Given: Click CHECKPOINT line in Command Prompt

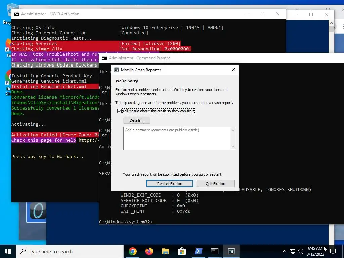Looking at the screenshot, I should pyautogui.click(x=153, y=206).
